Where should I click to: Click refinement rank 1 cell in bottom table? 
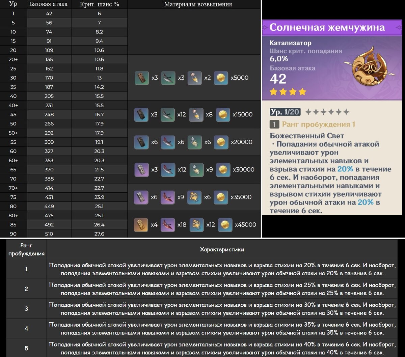coord(26,269)
